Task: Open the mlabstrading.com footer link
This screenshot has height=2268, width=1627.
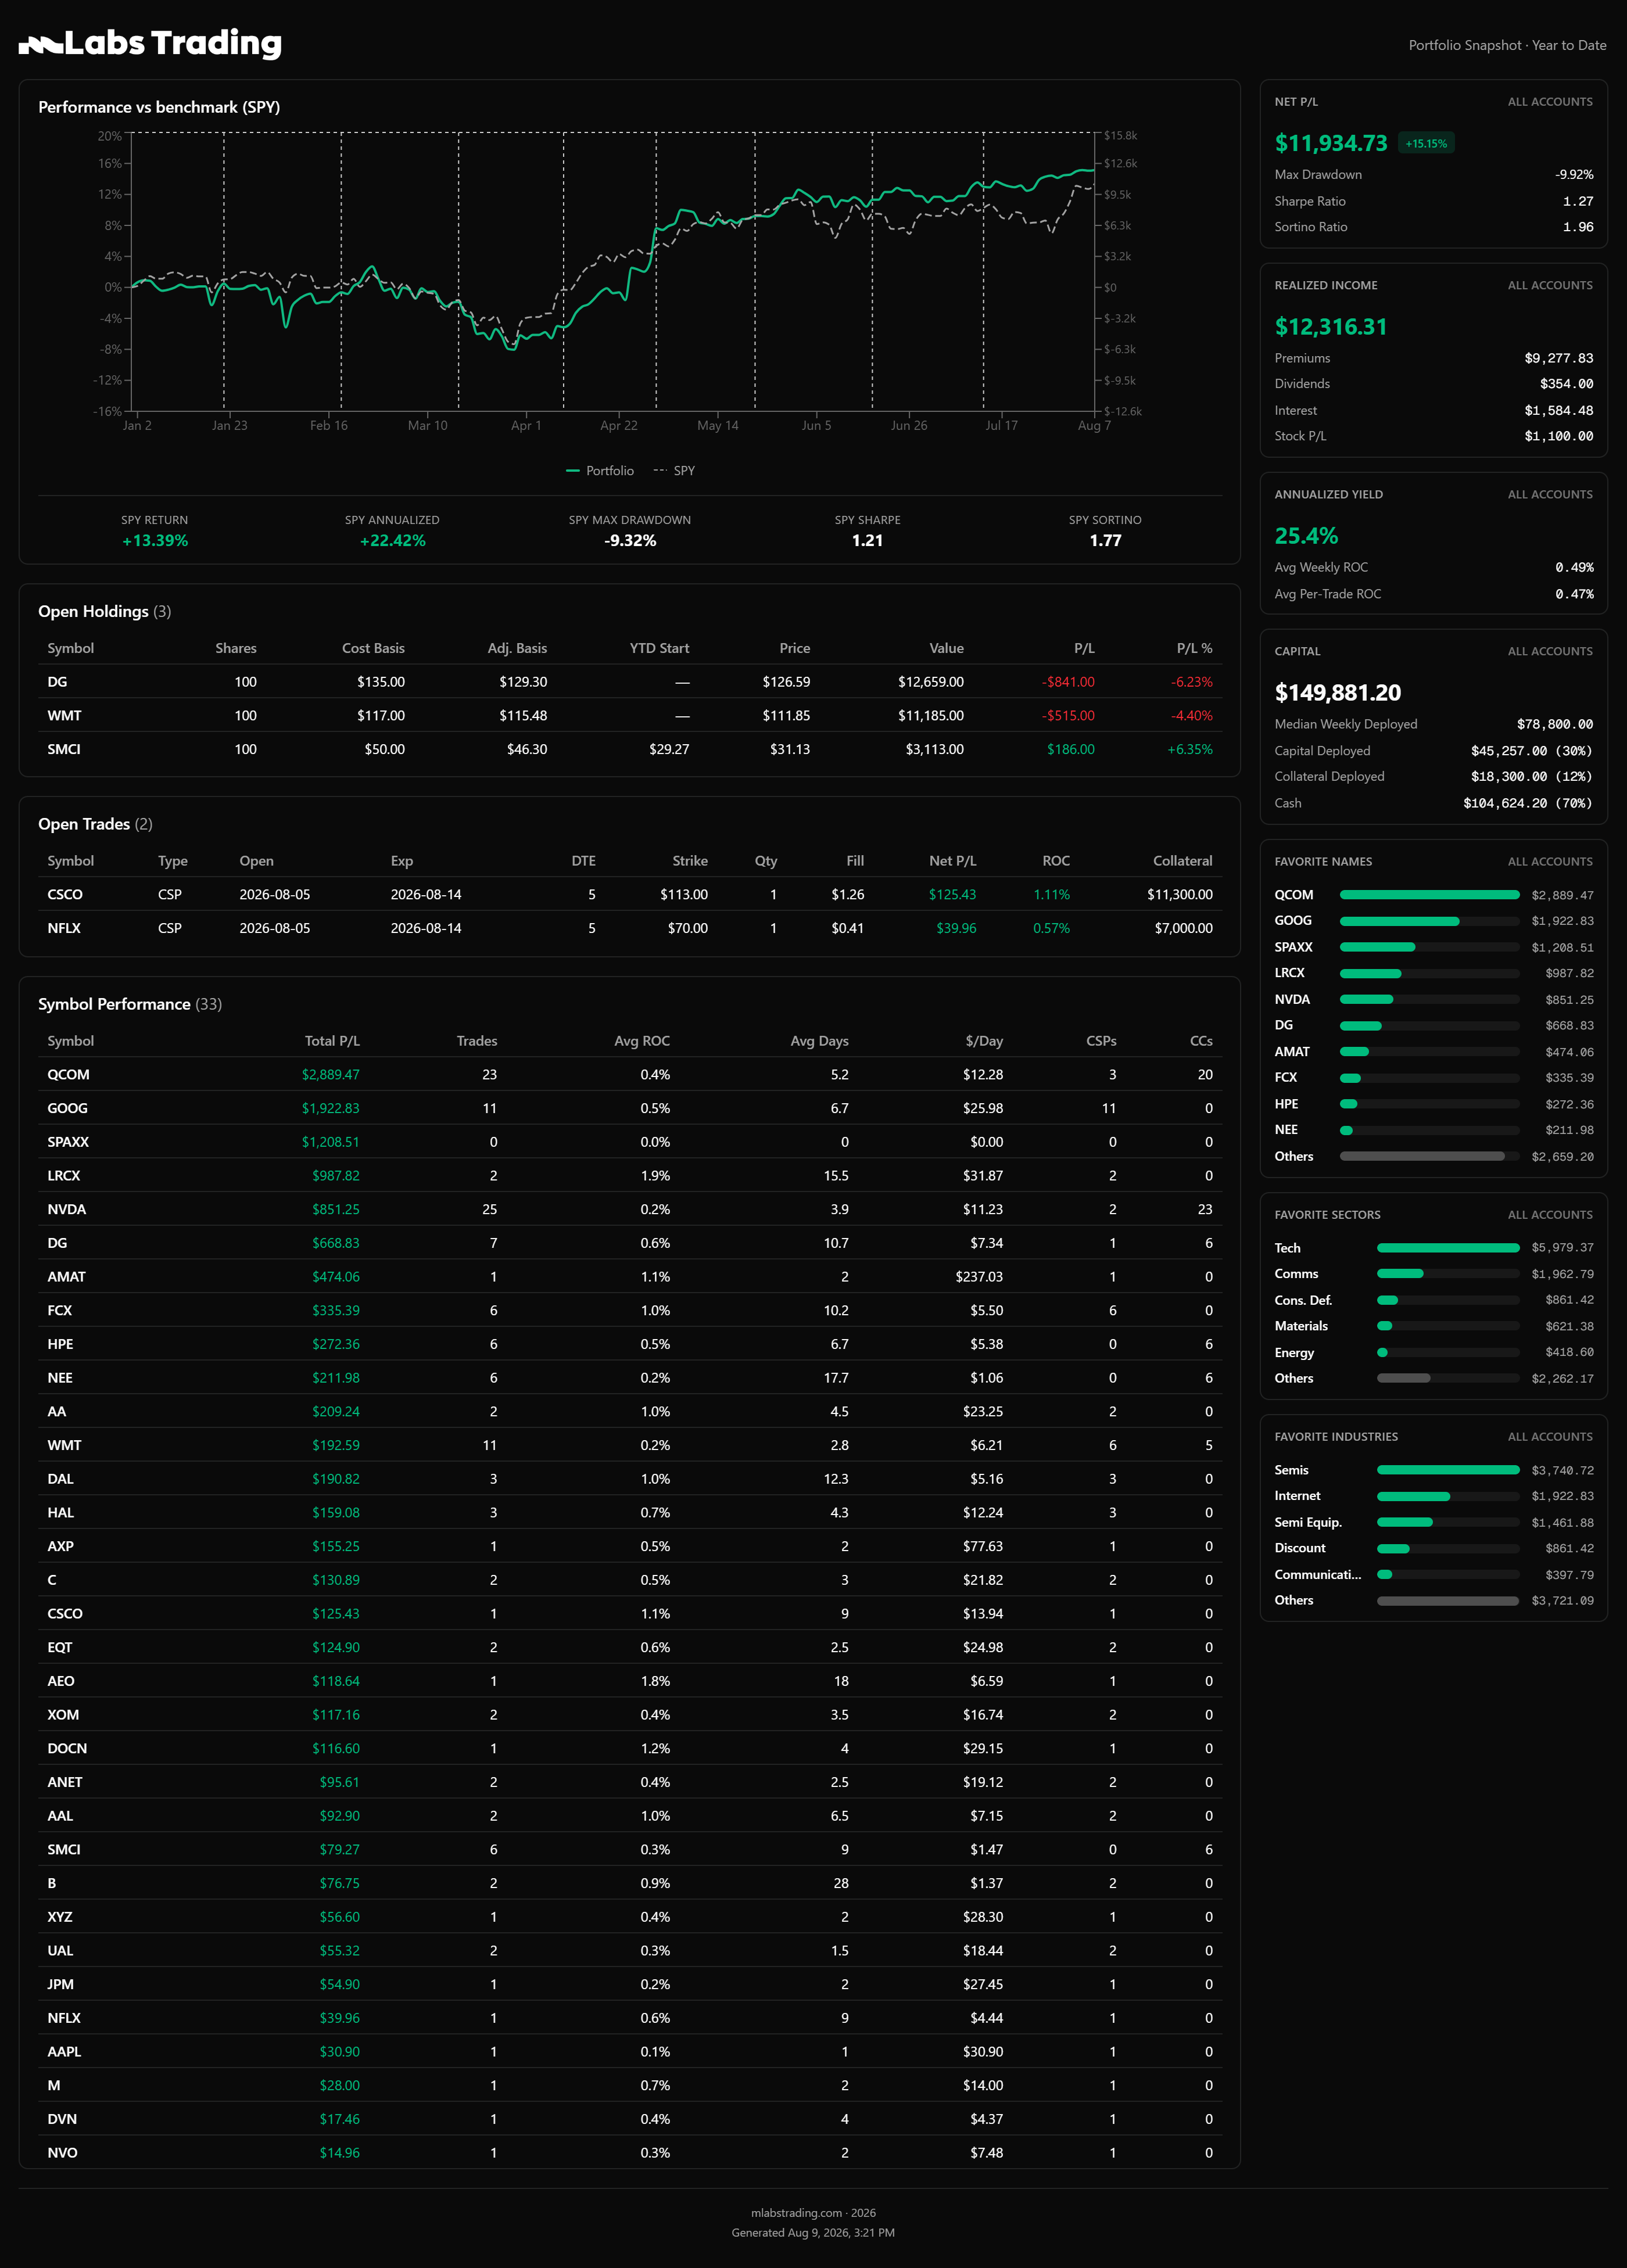Action: tap(796, 2213)
